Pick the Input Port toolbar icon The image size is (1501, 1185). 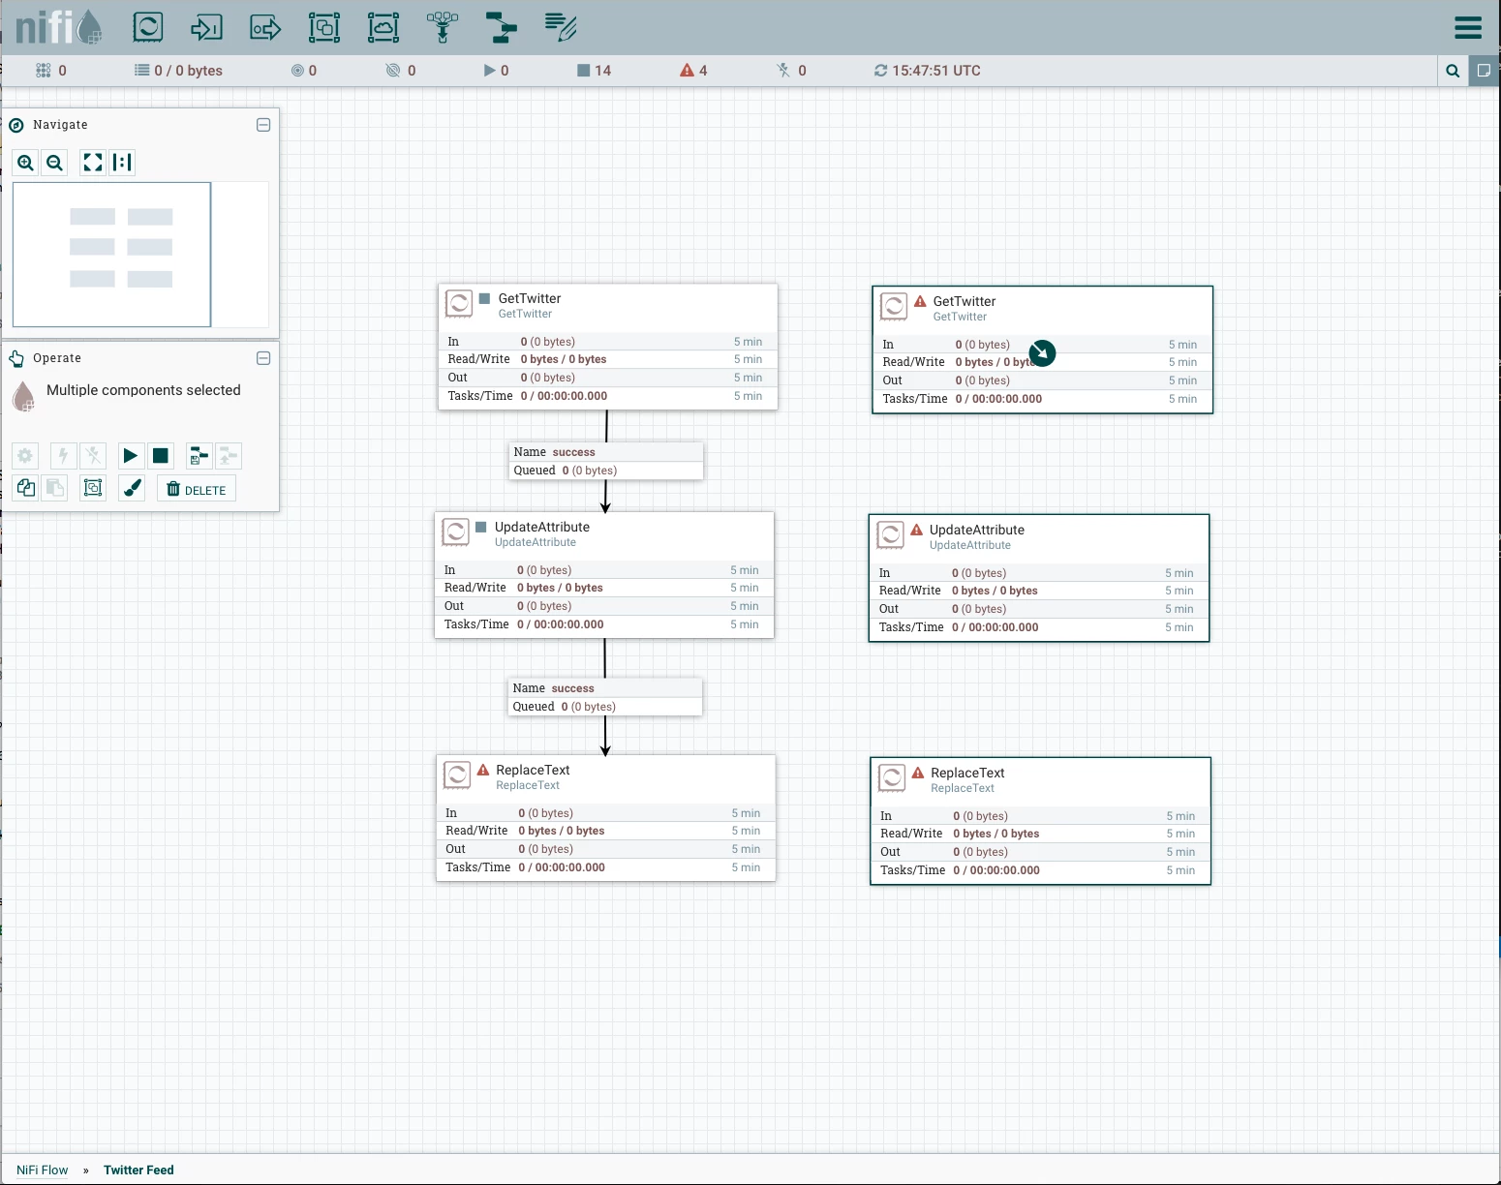[x=206, y=27]
